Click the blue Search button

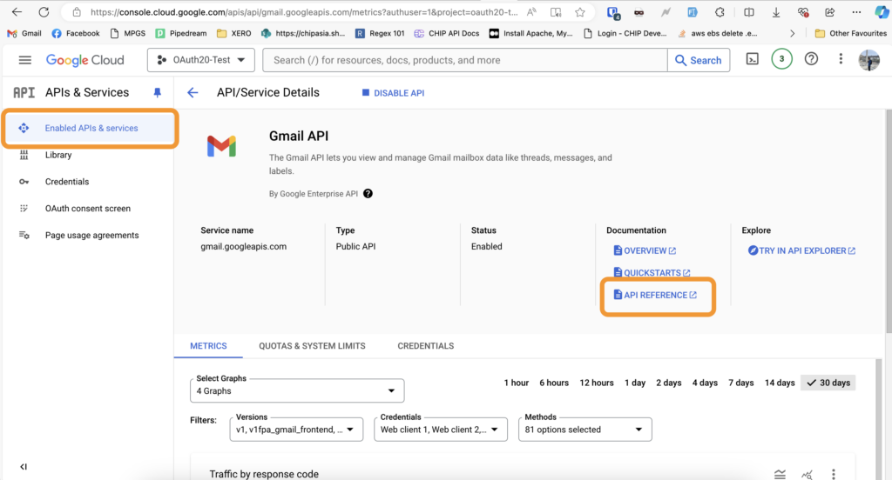(x=699, y=60)
